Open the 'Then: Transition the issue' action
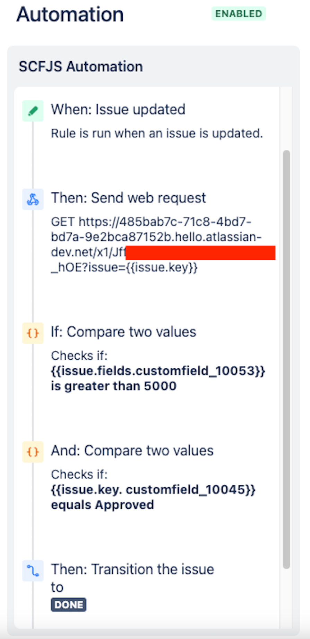This screenshot has height=639, width=310. pos(132,569)
